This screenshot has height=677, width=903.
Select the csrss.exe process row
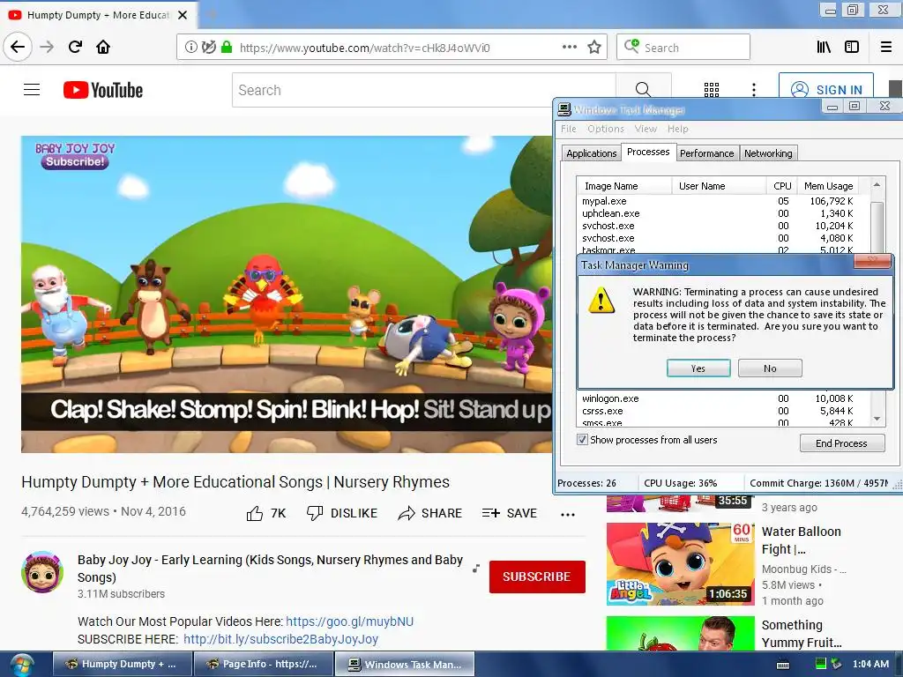(718, 411)
